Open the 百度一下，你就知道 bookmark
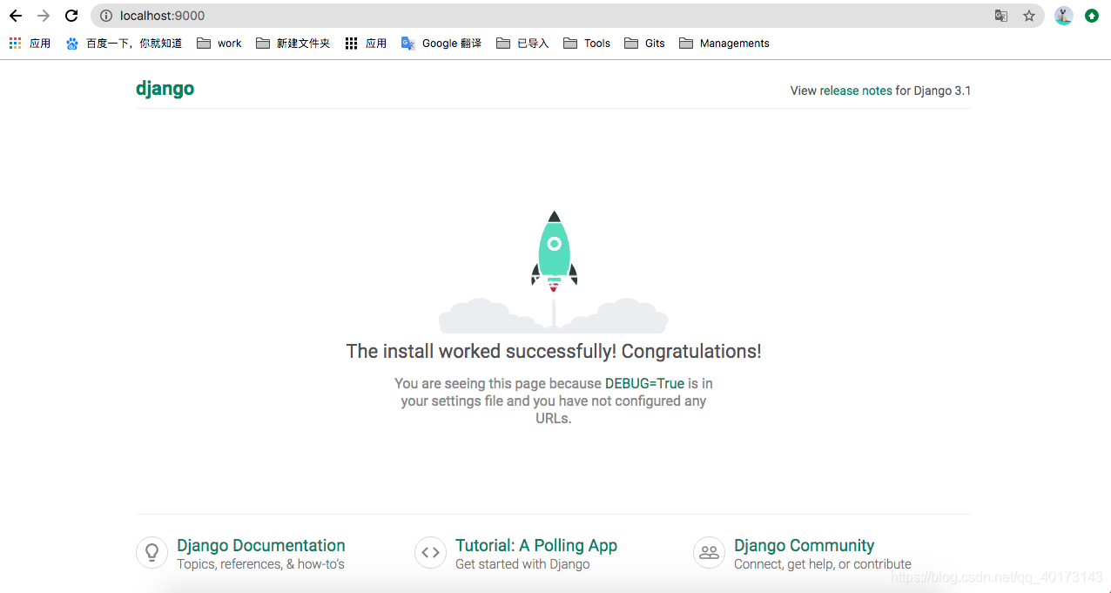The image size is (1111, 593). tap(124, 43)
